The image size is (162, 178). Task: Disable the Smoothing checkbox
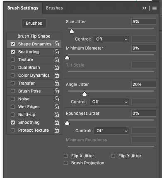pos(13,123)
